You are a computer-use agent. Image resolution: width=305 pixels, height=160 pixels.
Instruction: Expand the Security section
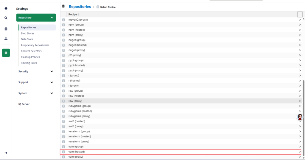point(52,72)
